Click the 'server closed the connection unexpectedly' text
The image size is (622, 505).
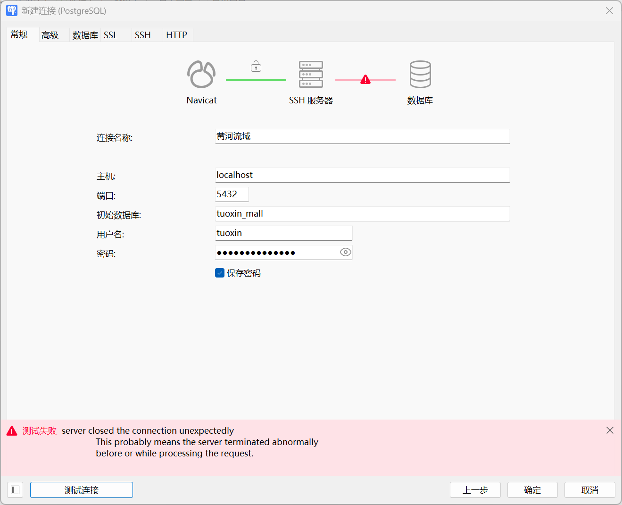tap(148, 430)
